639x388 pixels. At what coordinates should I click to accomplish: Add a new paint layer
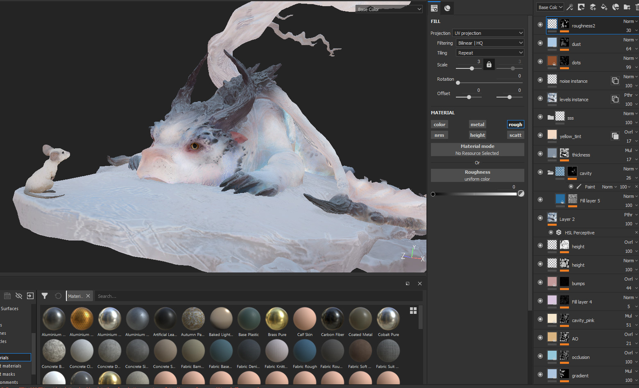[593, 7]
